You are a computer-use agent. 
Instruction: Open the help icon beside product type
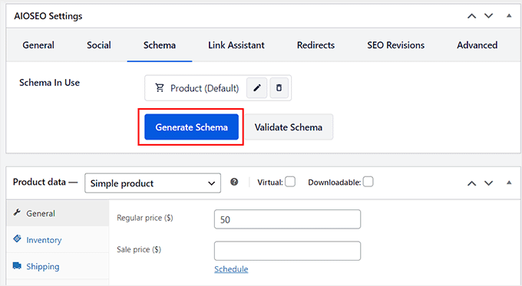click(234, 182)
